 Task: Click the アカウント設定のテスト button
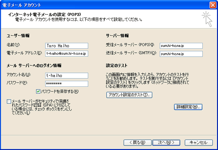129,95
